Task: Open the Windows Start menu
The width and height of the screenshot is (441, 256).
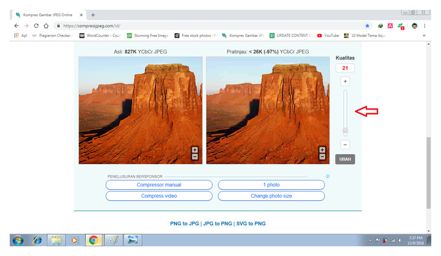Action: [x=18, y=240]
